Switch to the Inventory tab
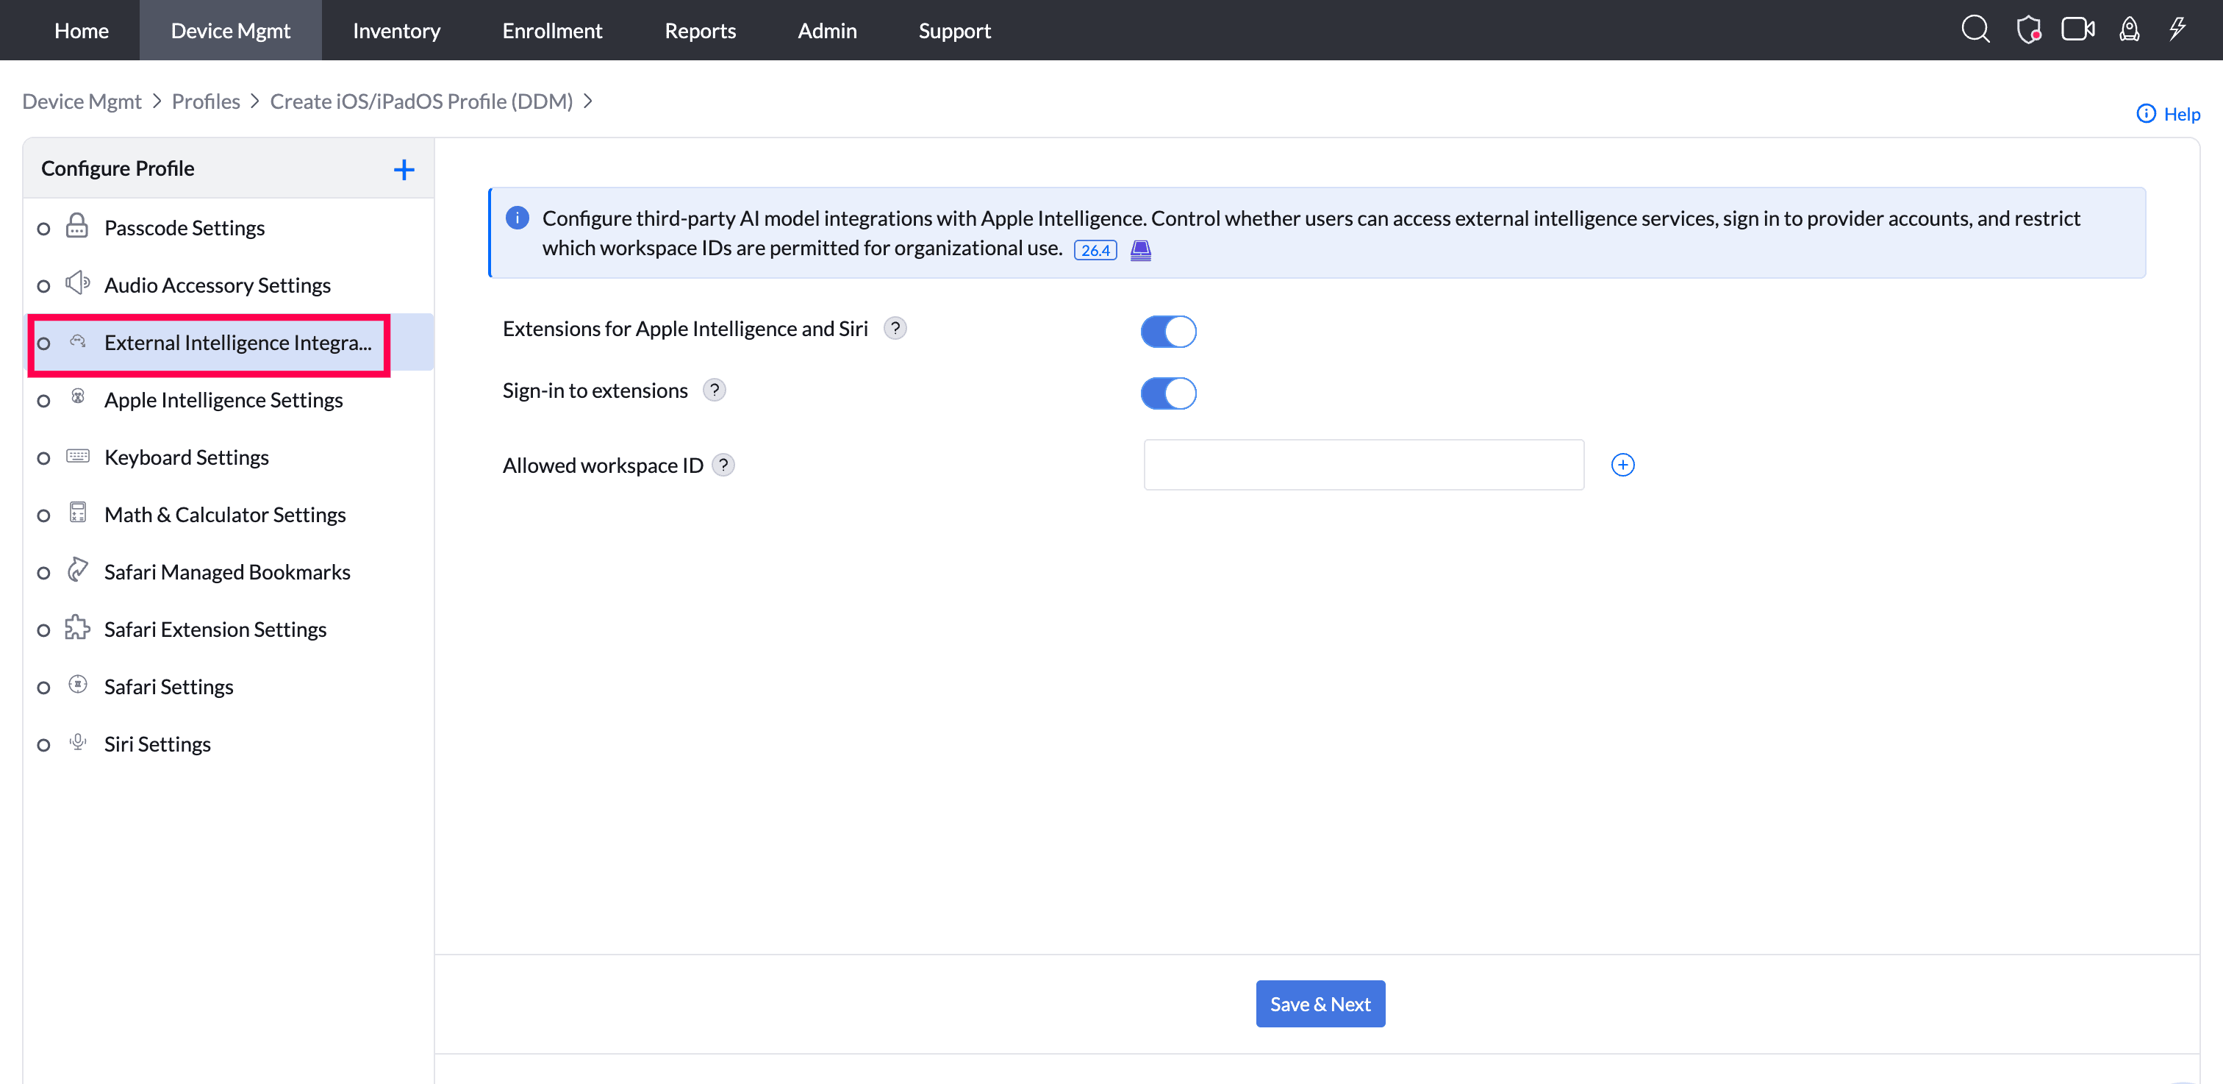 (x=396, y=30)
